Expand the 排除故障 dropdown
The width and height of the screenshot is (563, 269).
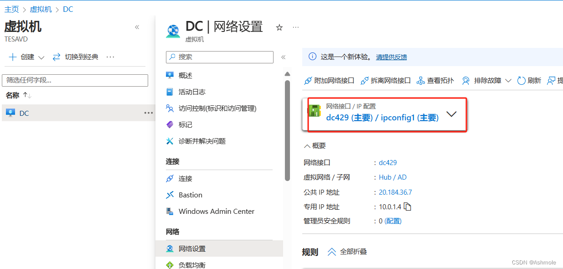click(487, 81)
